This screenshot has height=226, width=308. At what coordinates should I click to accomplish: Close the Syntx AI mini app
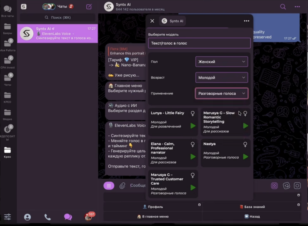pos(152,21)
